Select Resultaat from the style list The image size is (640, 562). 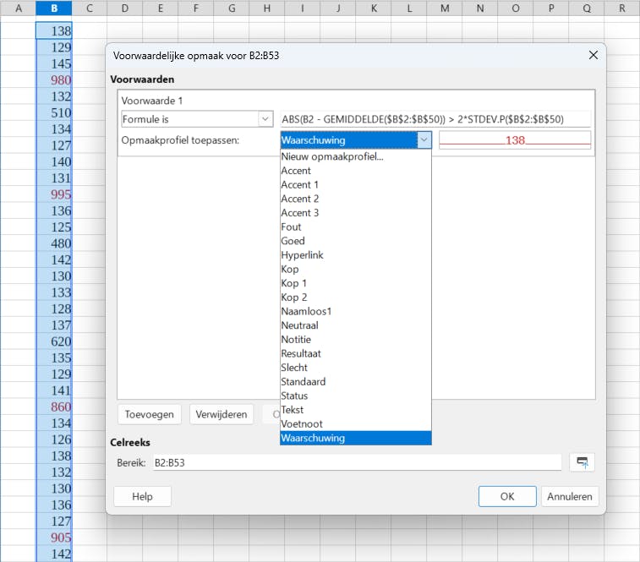pos(356,353)
